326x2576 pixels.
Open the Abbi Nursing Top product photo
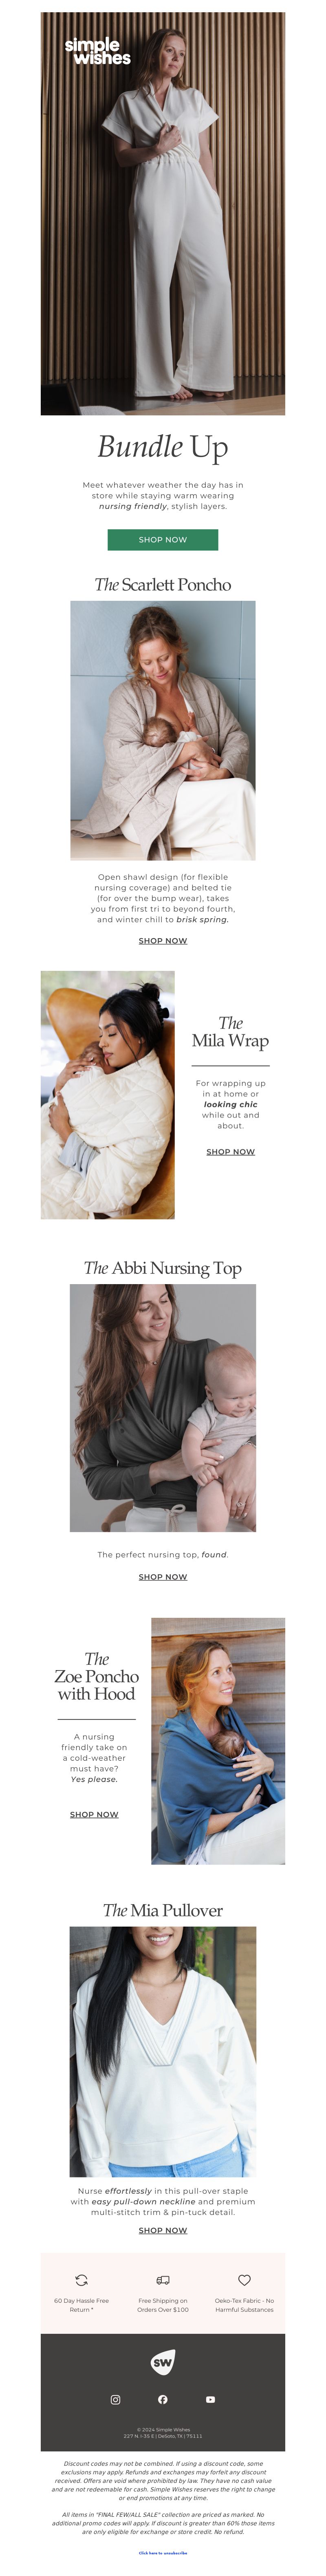click(163, 1407)
